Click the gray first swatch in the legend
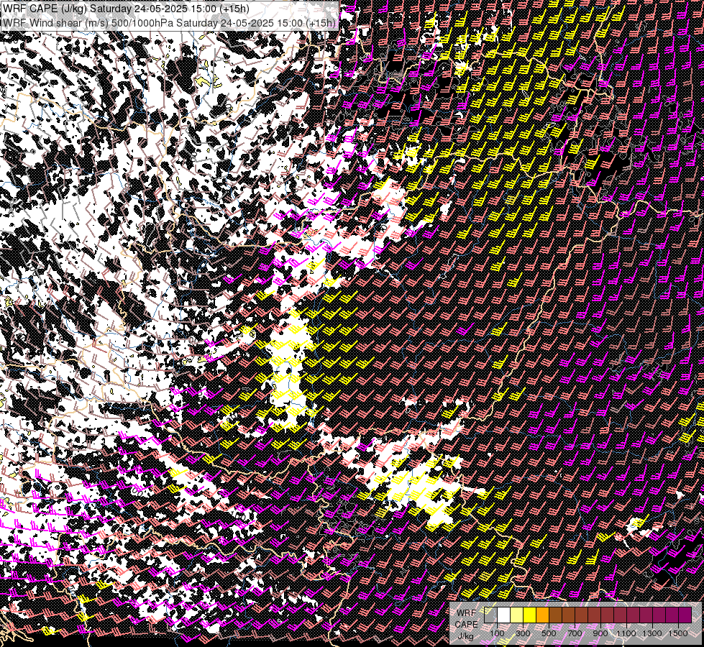This screenshot has height=647, width=704. [x=490, y=615]
